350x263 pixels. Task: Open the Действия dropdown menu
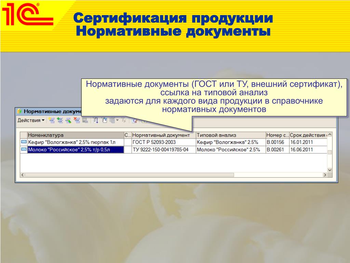[x=31, y=120]
